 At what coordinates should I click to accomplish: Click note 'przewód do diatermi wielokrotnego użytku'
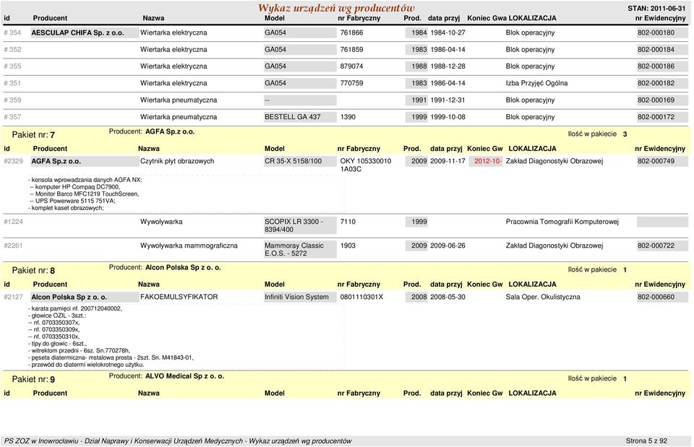pyautogui.click(x=87, y=365)
